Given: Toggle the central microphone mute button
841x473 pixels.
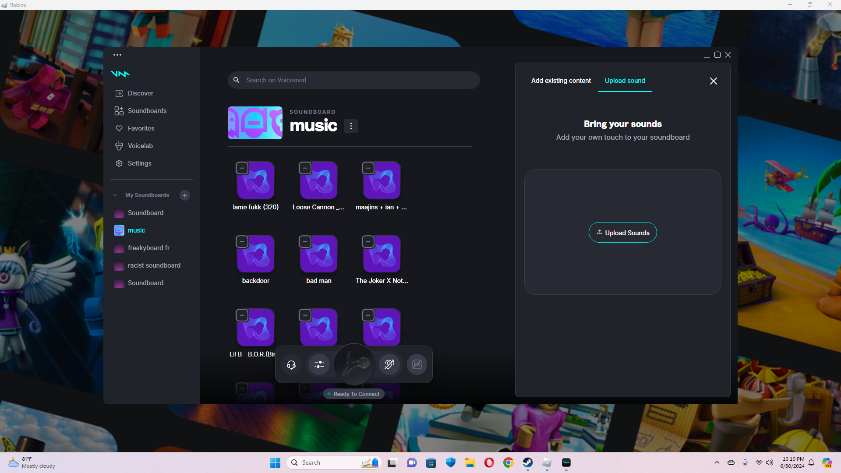Looking at the screenshot, I should (355, 364).
